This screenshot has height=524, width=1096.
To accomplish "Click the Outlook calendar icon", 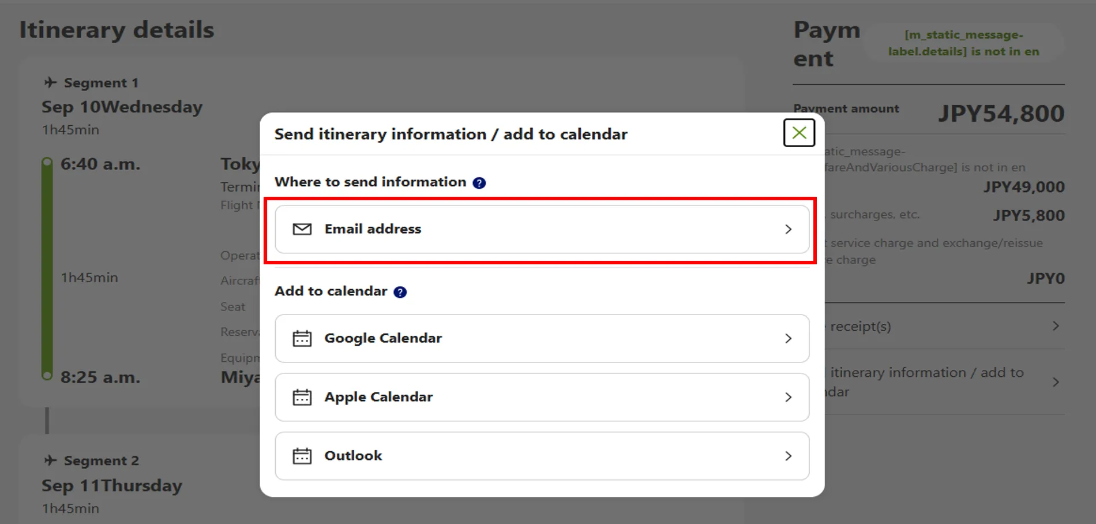I will point(302,456).
